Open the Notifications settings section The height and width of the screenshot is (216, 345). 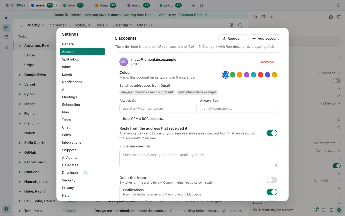tap(82, 82)
